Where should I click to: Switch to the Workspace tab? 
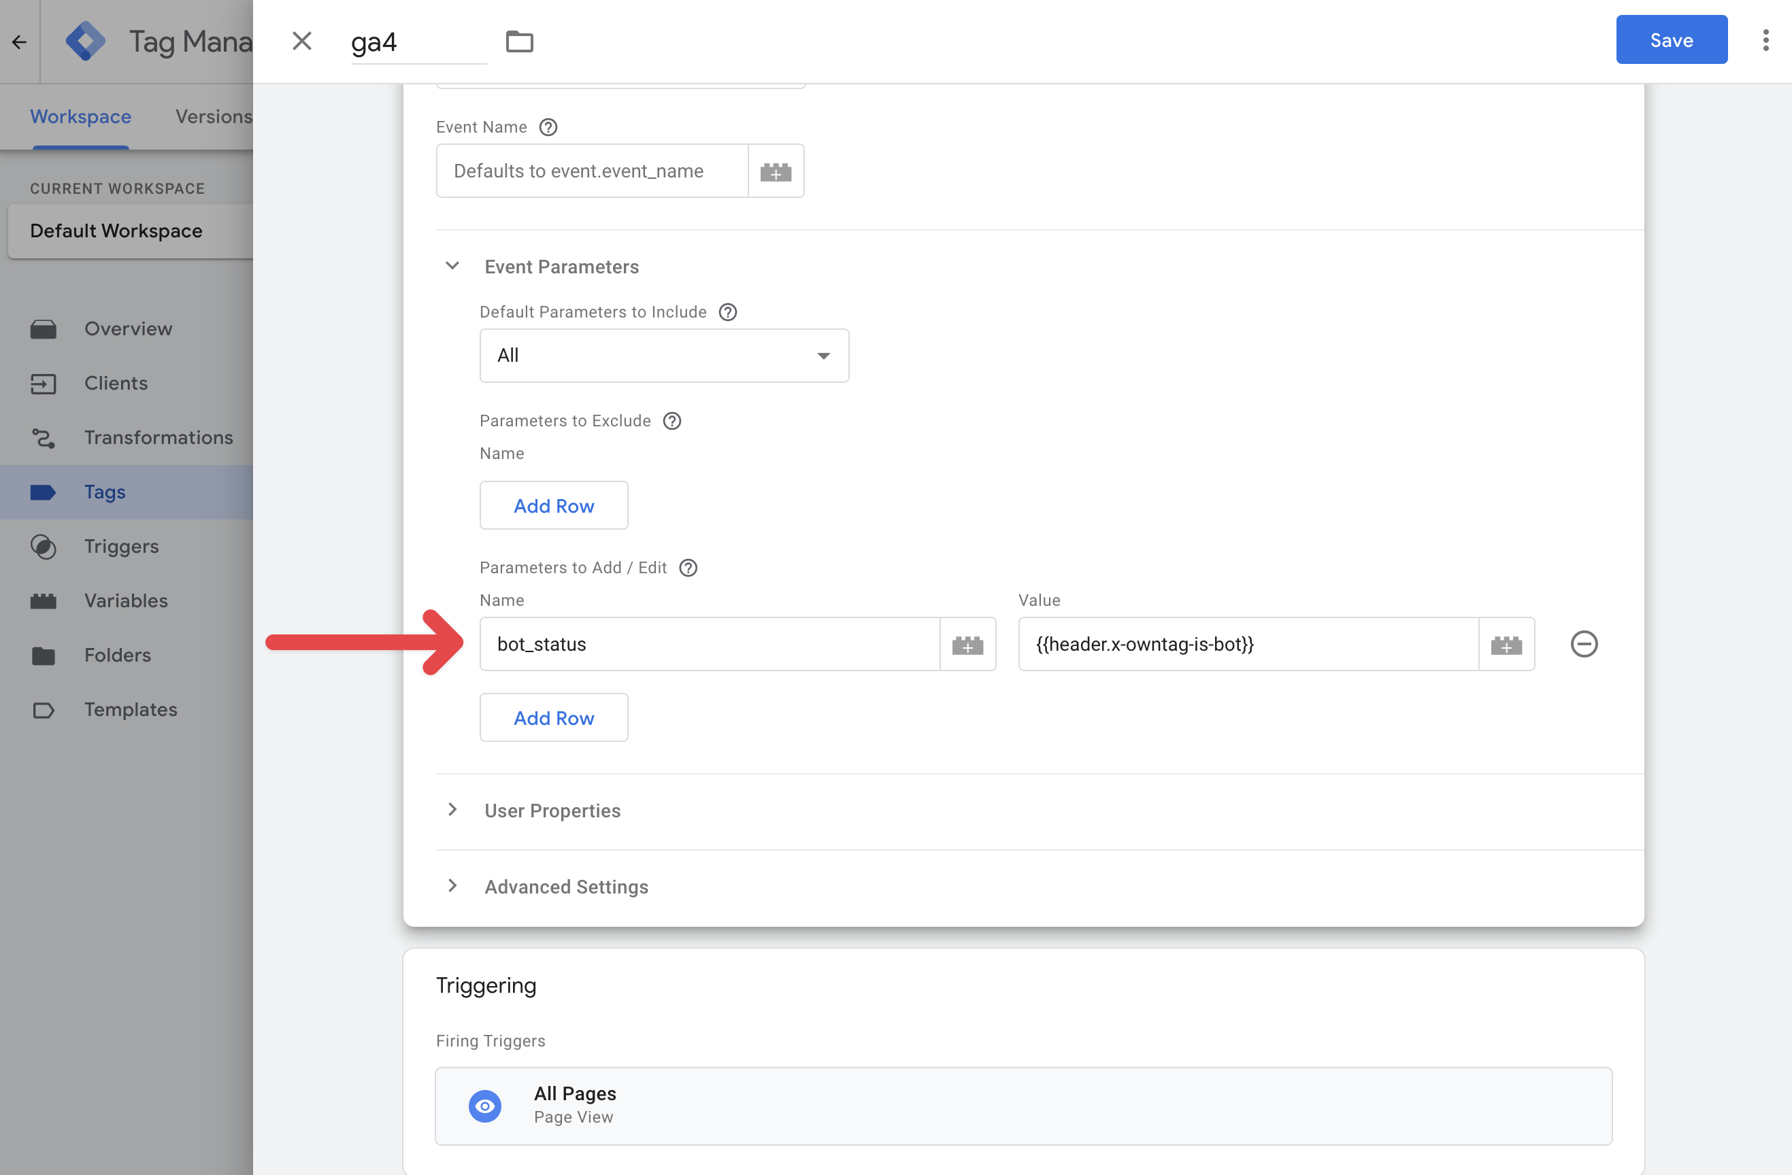pos(80,117)
